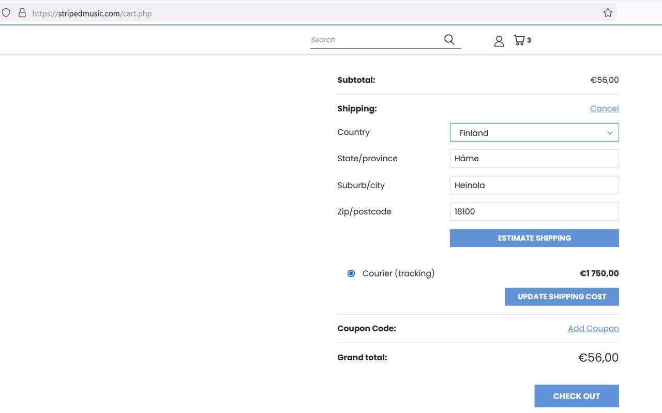662x413 pixels.
Task: Open the user account icon
Action: [x=499, y=41]
